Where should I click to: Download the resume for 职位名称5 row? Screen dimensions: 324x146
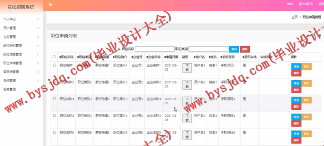pyautogui.click(x=187, y=135)
